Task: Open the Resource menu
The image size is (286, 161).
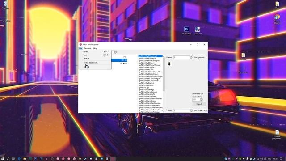Action: (88, 48)
